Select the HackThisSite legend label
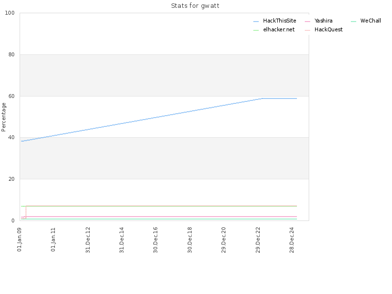This screenshot has height=294, width=392. 279,21
